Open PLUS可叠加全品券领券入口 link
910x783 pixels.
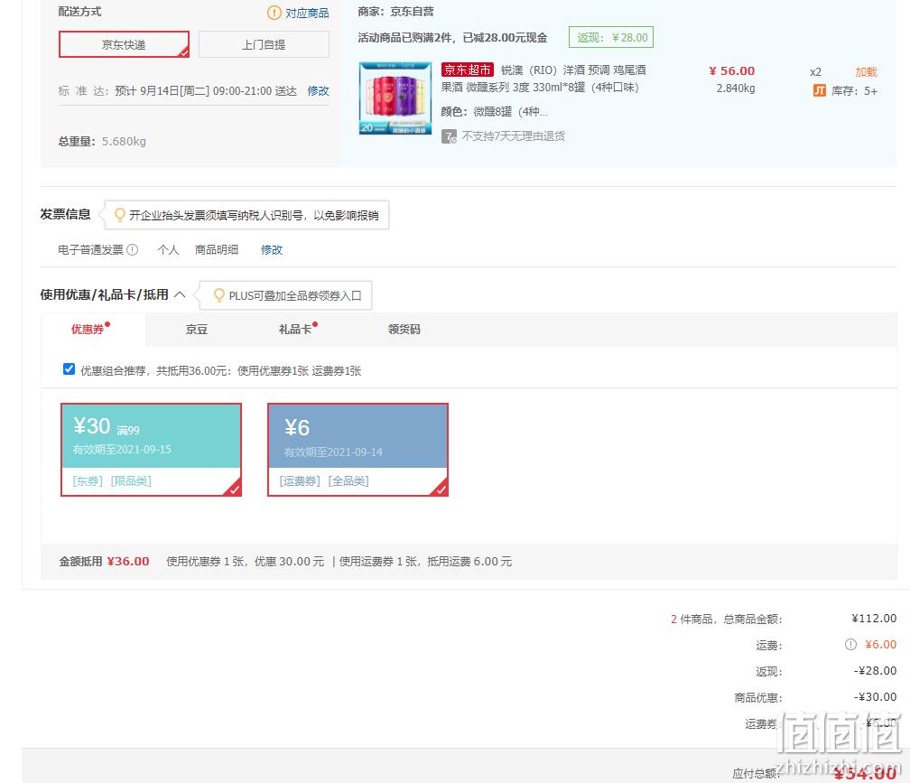(x=295, y=295)
